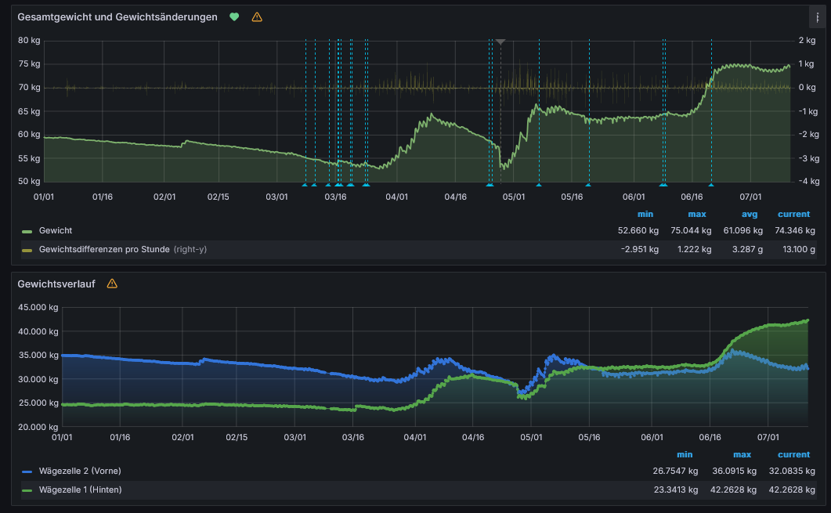Image resolution: width=831 pixels, height=513 pixels.
Task: Click the warning triangle beside Gesamtgewicht title
Action: pos(257,17)
